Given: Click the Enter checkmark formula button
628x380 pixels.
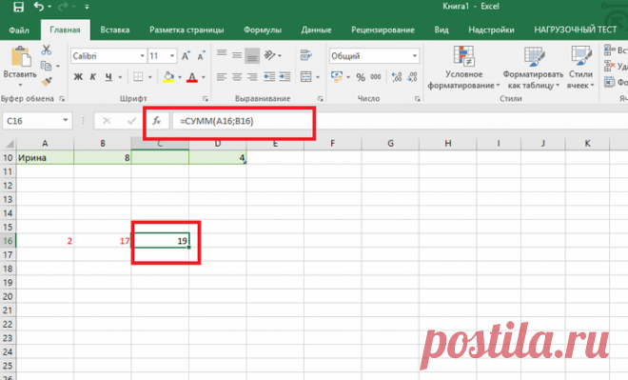Looking at the screenshot, I should pyautogui.click(x=131, y=121).
